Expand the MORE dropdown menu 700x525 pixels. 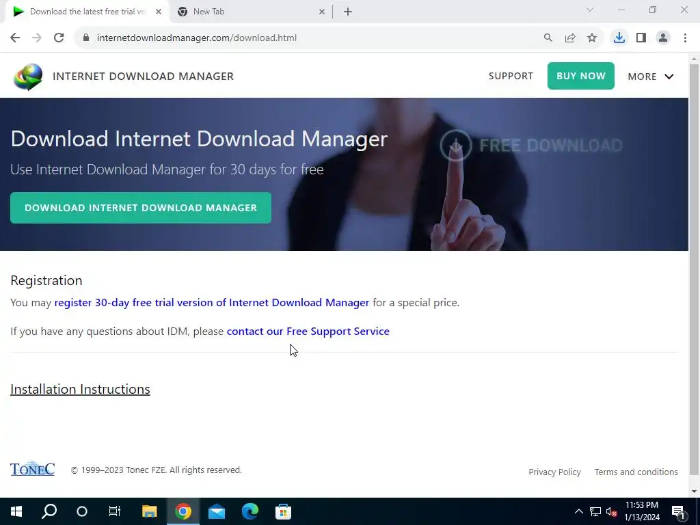[x=651, y=77]
